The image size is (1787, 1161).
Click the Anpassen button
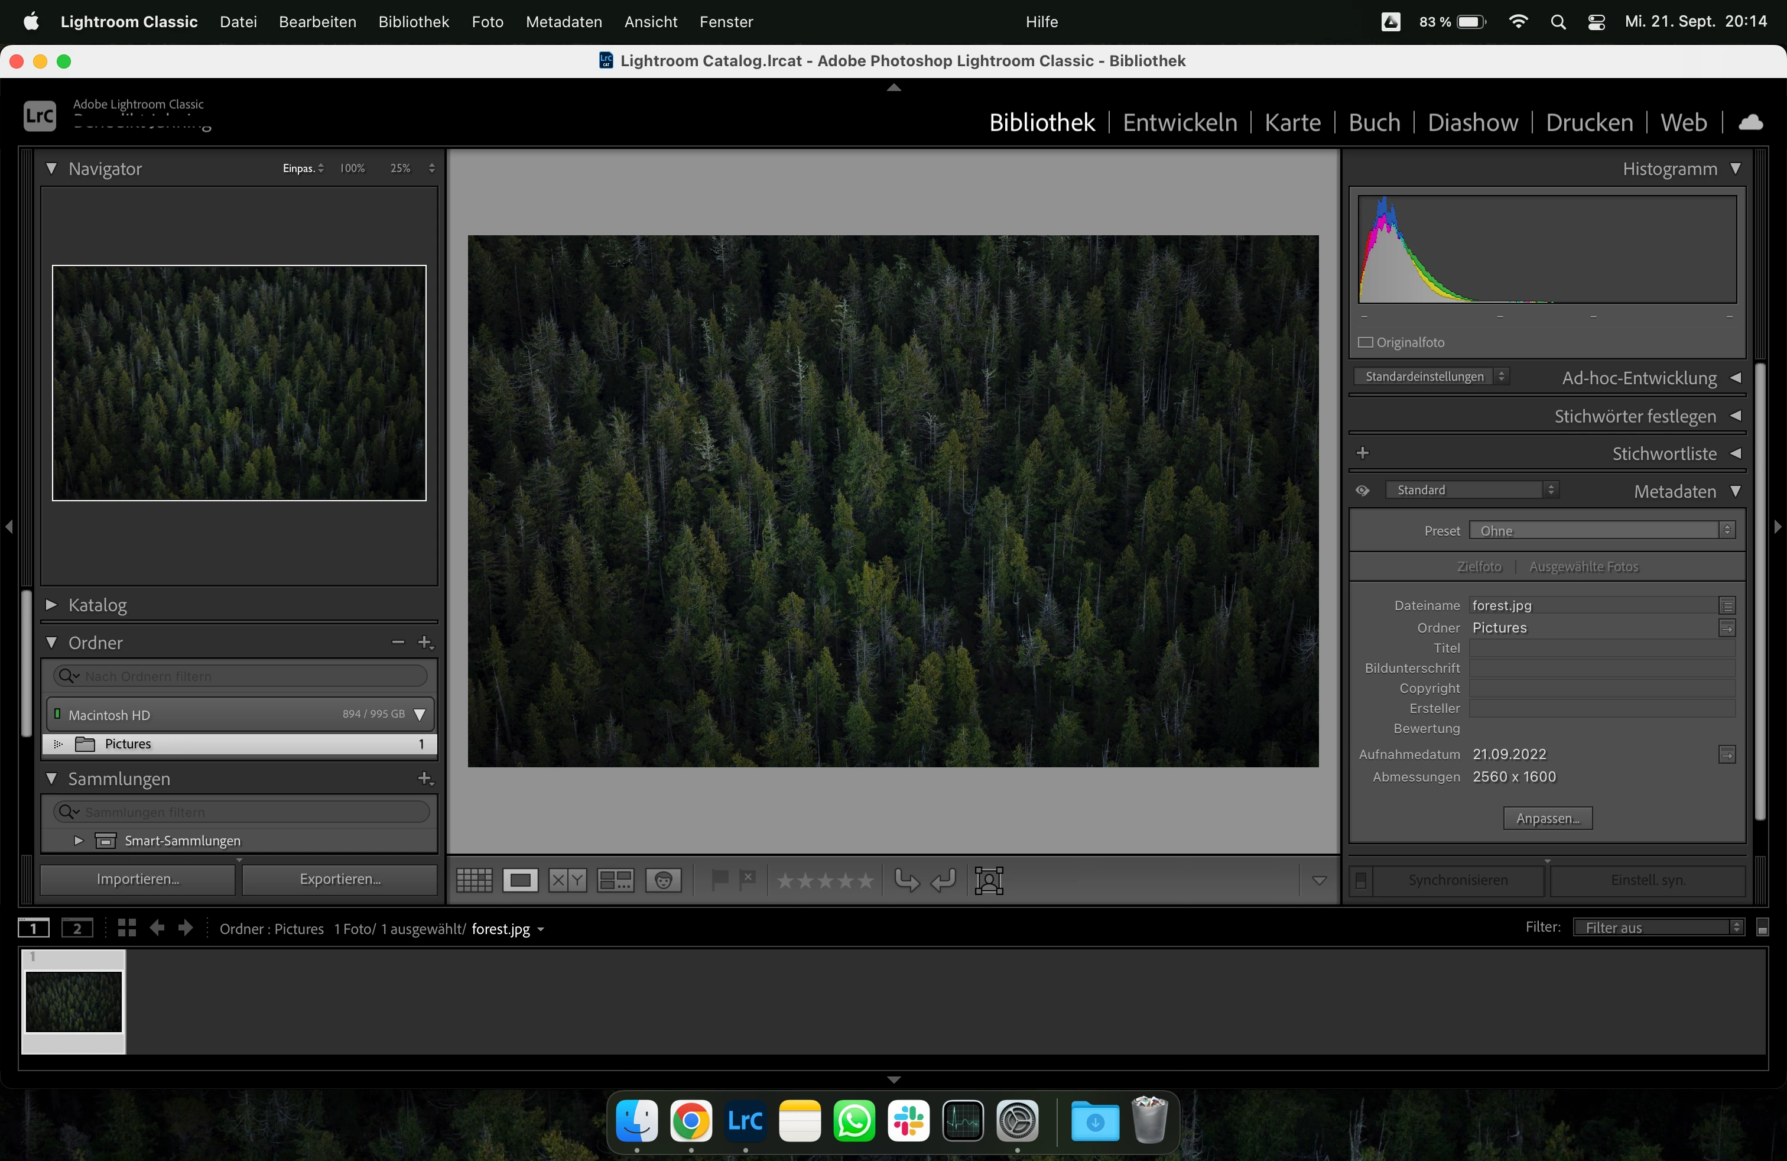(x=1548, y=818)
